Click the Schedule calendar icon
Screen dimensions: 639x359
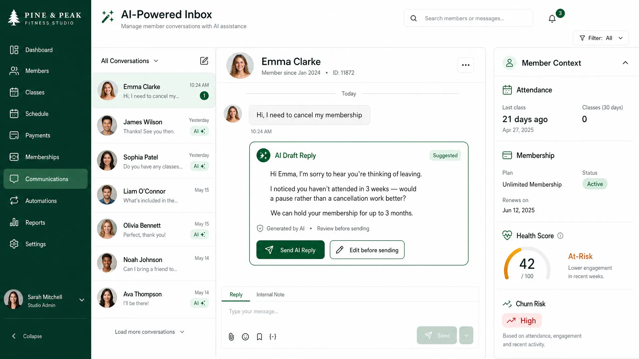point(14,114)
